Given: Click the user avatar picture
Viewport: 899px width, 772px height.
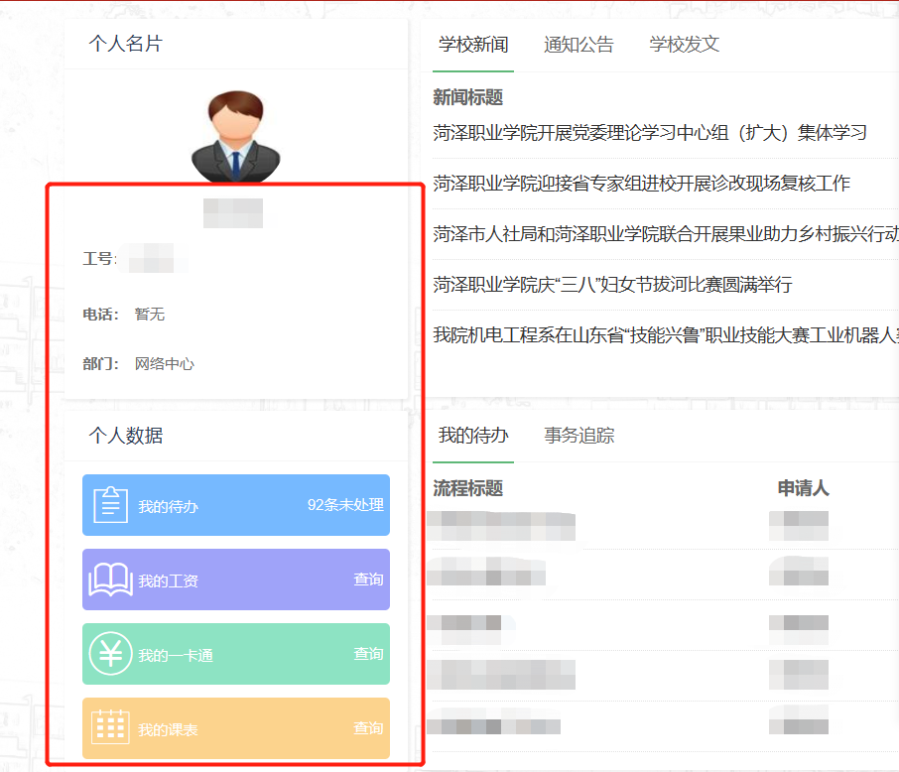Looking at the screenshot, I should click(x=236, y=136).
